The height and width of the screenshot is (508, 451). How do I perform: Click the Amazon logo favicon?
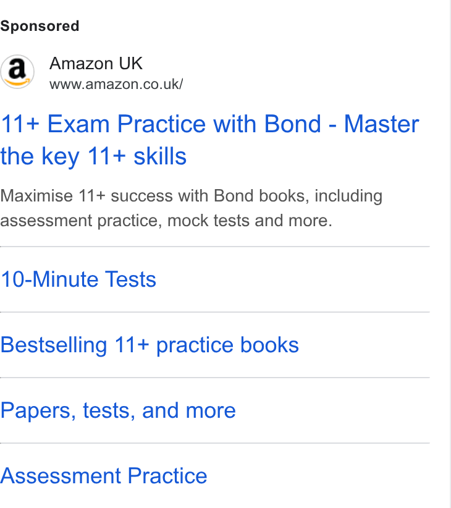point(17,72)
